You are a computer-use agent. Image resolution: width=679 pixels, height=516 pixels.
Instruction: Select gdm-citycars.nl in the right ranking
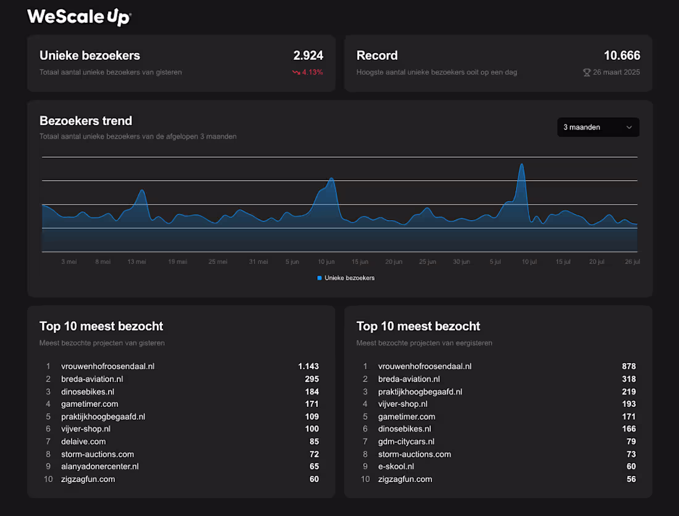[x=407, y=441]
